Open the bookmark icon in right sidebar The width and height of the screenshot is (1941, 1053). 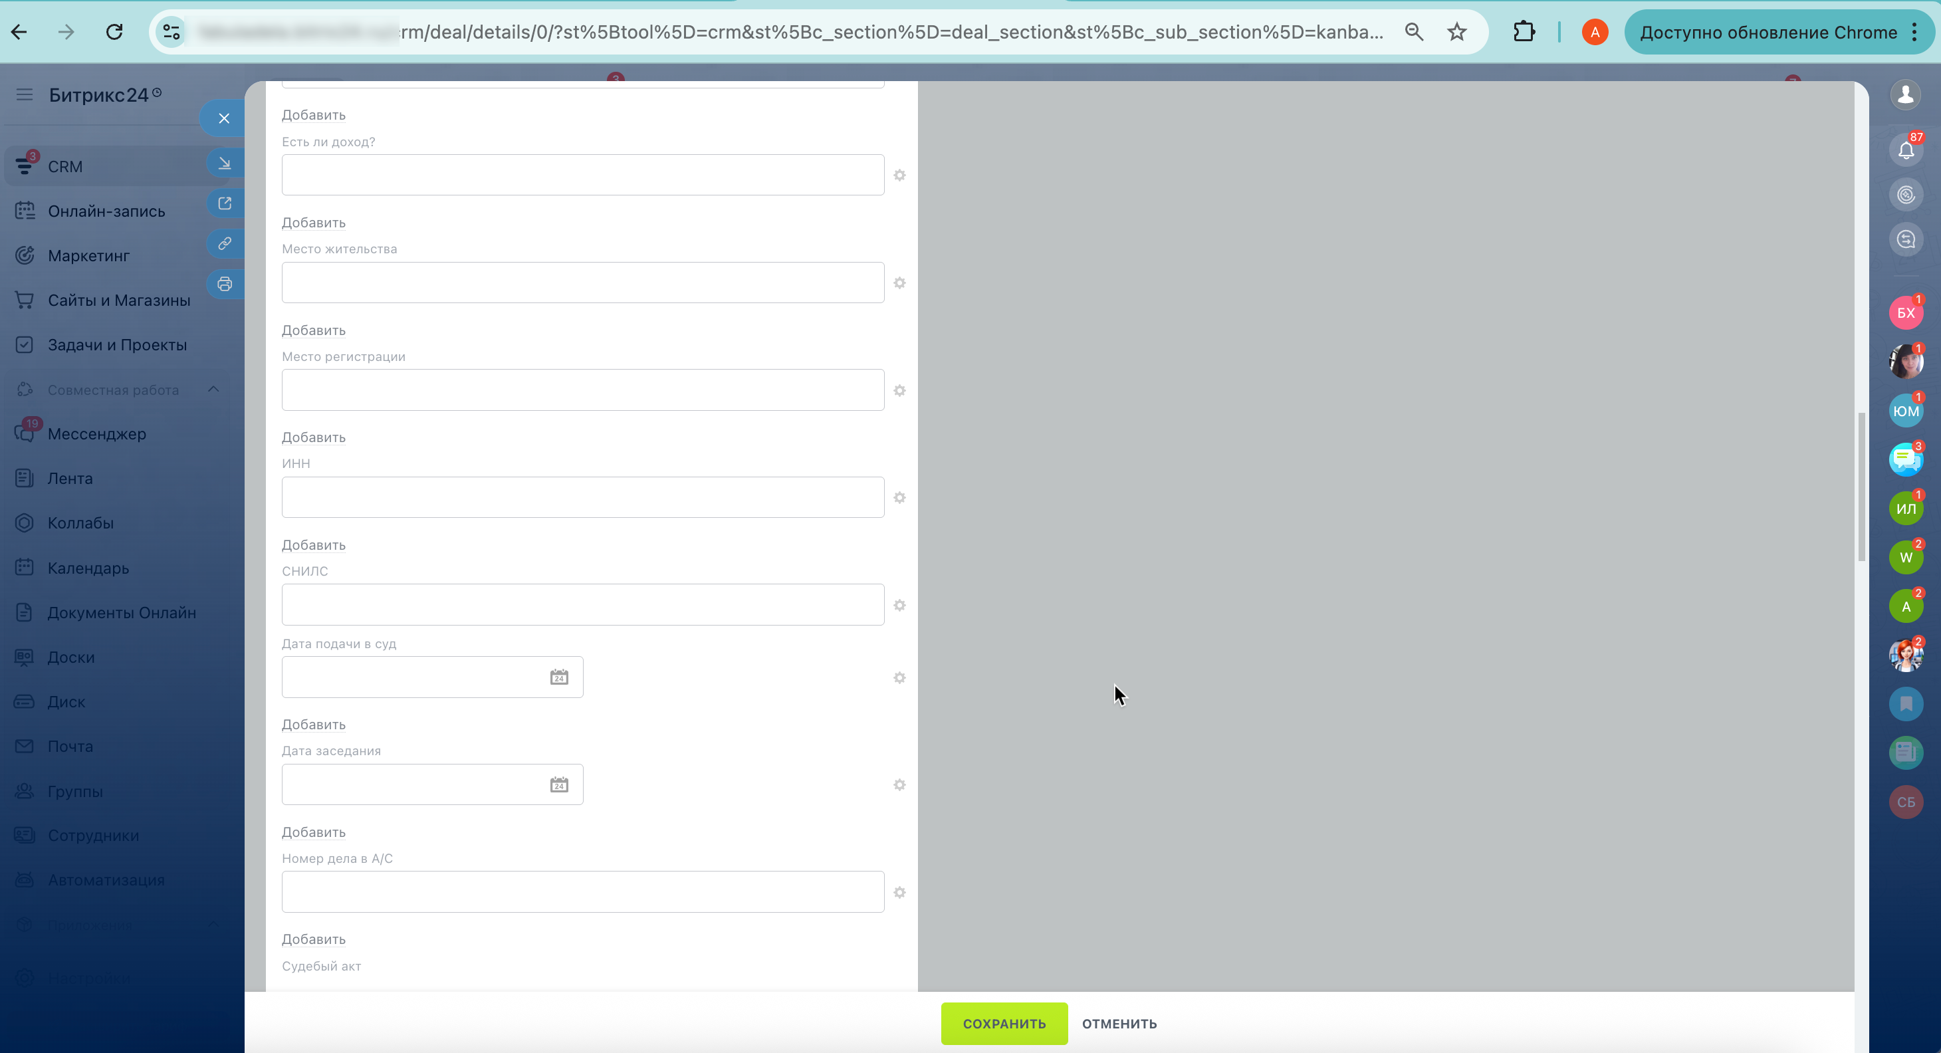pos(1906,704)
